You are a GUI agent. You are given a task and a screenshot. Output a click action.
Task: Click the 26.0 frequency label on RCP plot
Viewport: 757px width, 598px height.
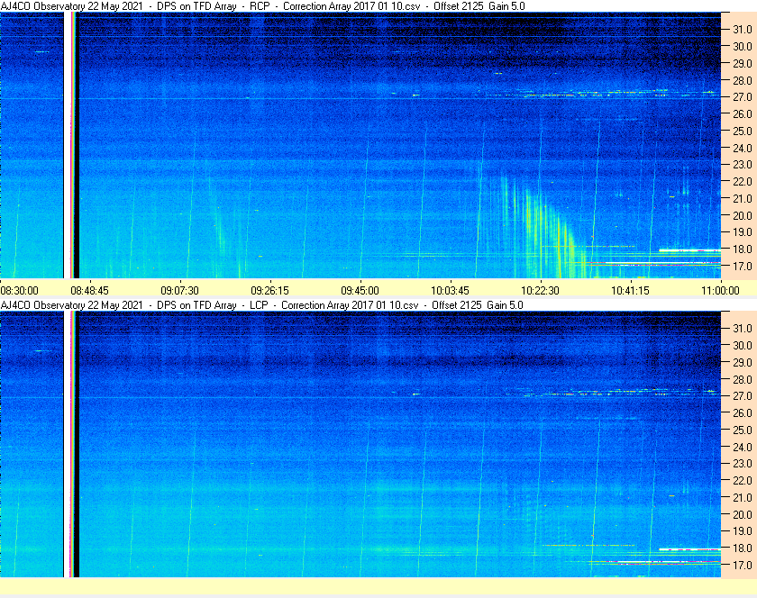743,113
